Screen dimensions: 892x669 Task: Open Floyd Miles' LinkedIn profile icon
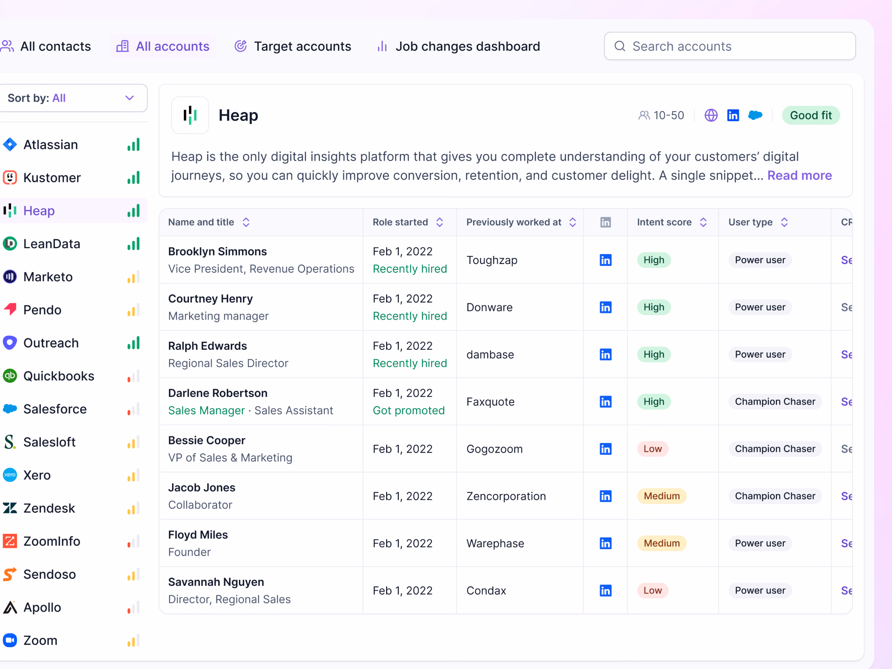coord(605,543)
